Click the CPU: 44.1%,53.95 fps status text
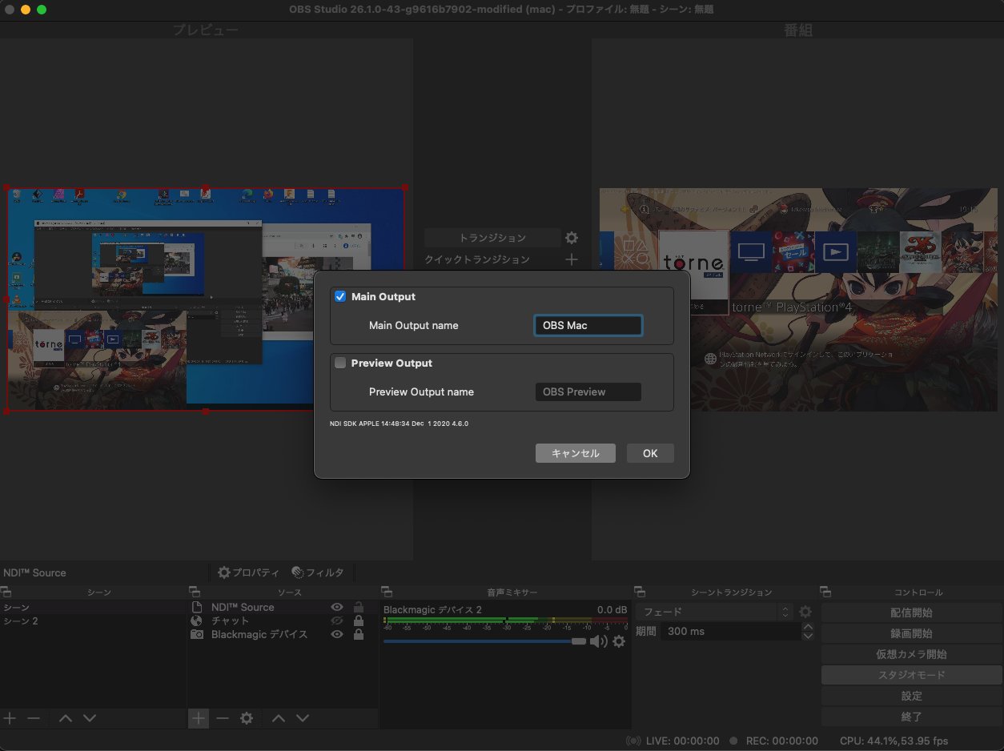Screen dimensions: 1004x751 894,741
